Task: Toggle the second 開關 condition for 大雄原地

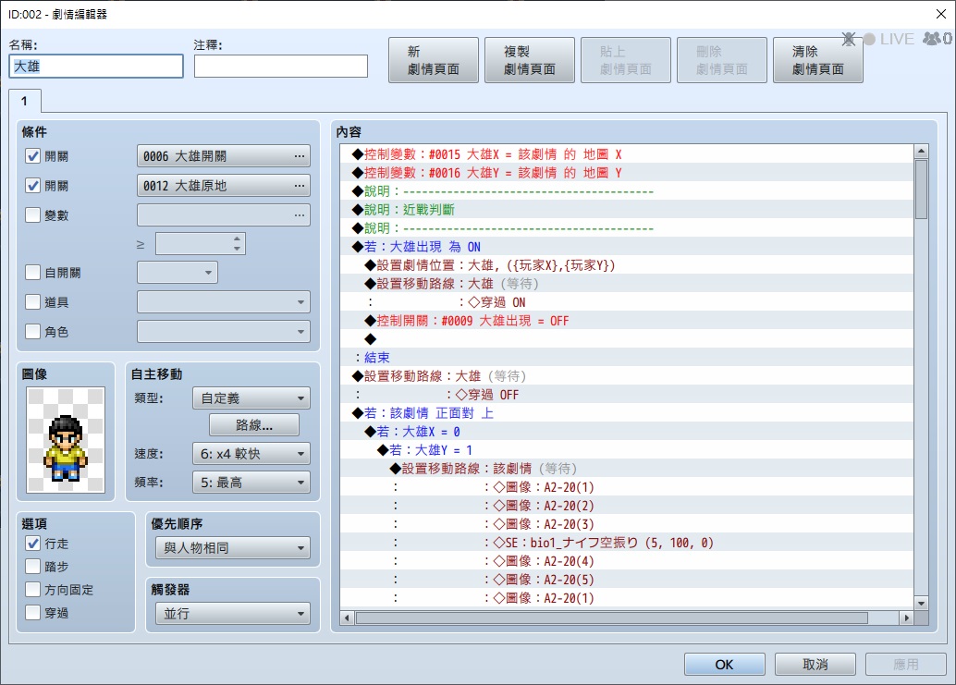Action: coord(33,185)
